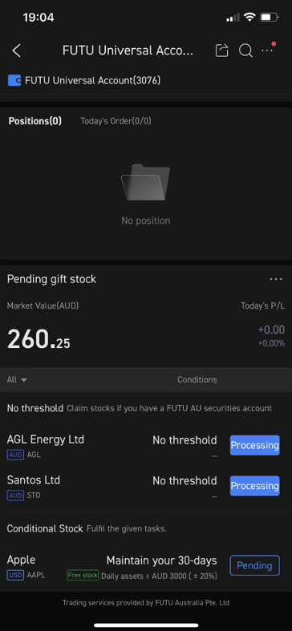The width and height of the screenshot is (292, 631).
Task: Open the share icon in header
Action: pos(222,51)
